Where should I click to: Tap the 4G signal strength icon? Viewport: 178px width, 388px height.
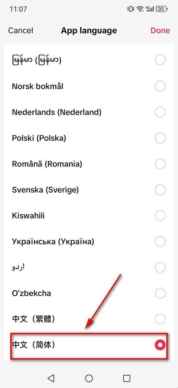[x=150, y=9]
